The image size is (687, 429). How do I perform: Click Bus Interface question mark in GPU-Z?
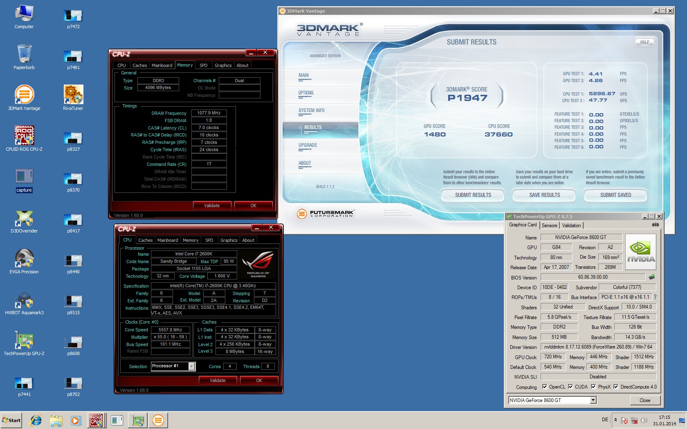tap(655, 297)
